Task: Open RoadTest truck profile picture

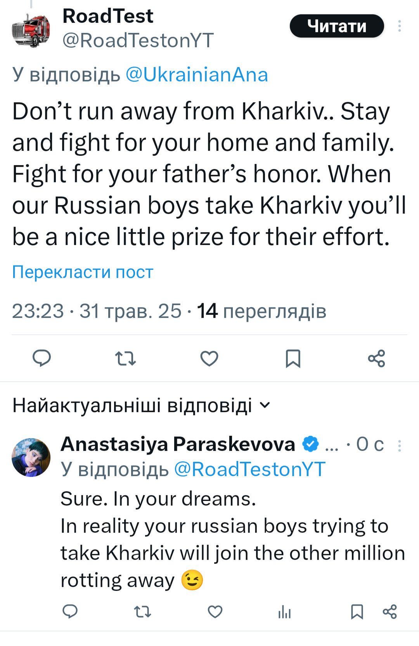Action: tap(31, 29)
